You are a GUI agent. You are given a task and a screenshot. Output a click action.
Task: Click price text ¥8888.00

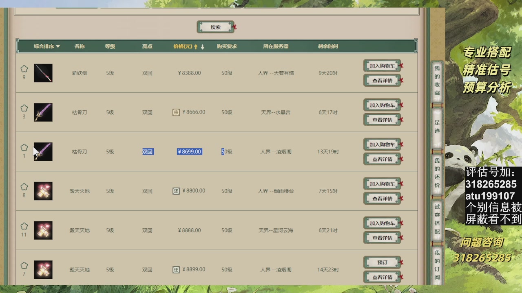click(190, 230)
